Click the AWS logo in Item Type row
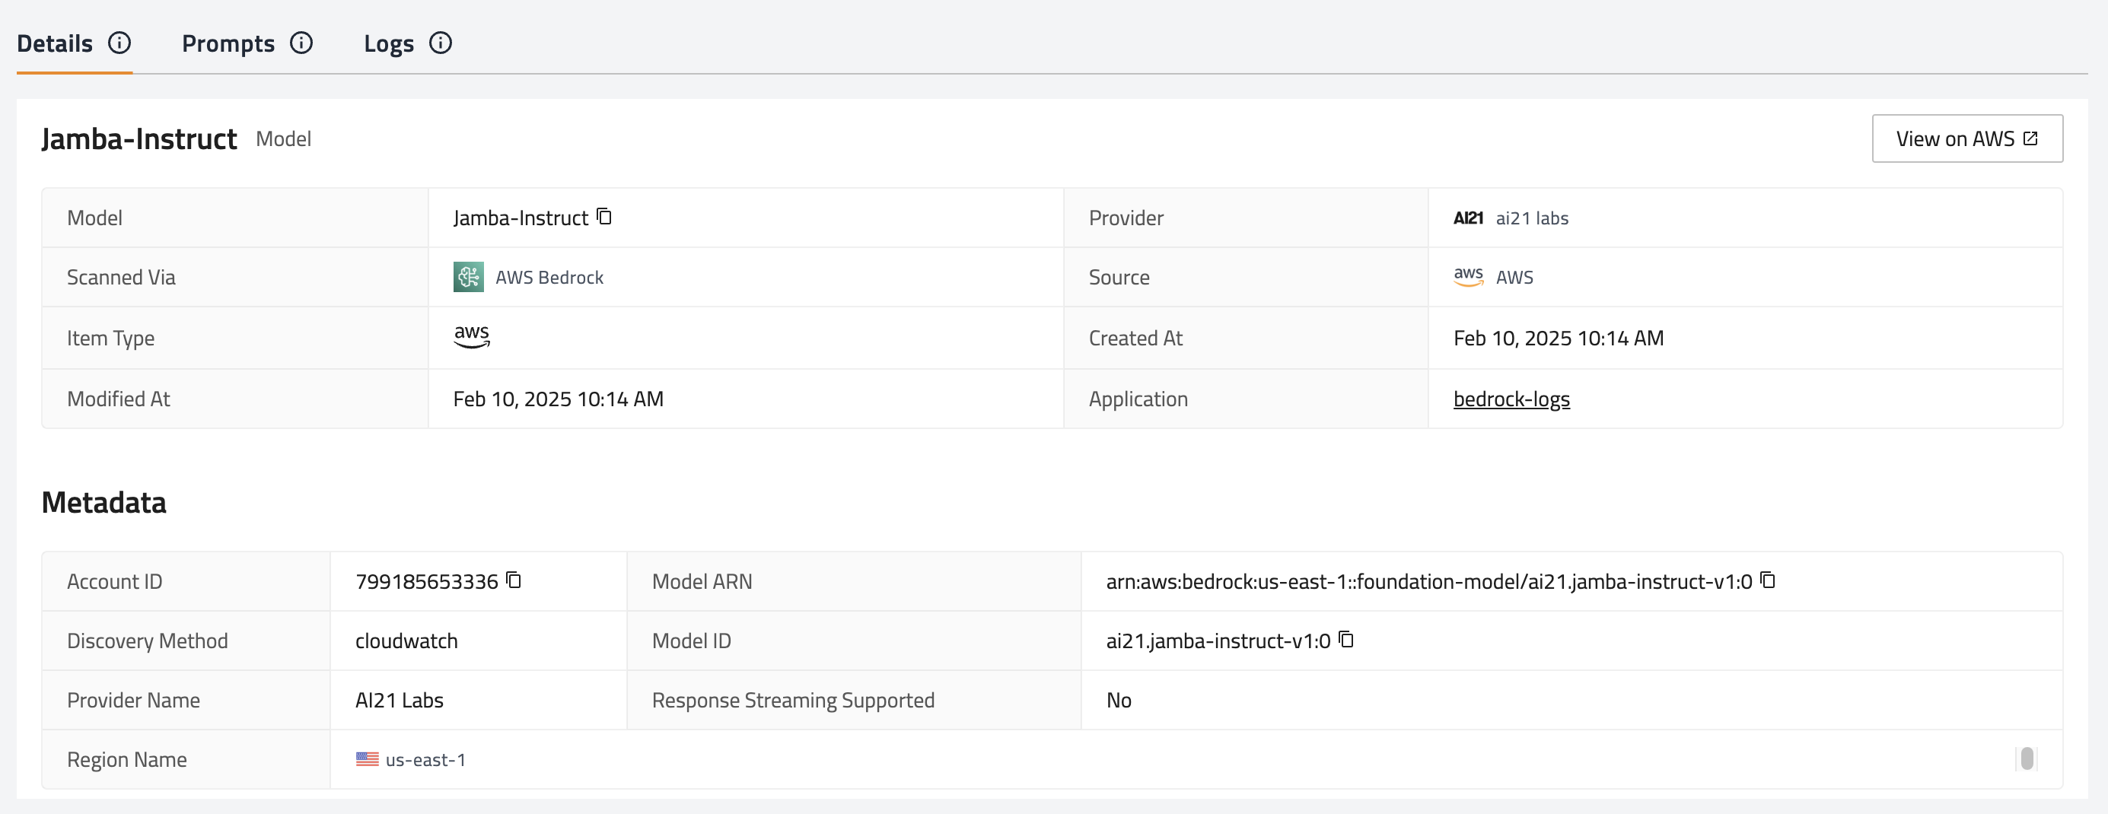 coord(471,336)
